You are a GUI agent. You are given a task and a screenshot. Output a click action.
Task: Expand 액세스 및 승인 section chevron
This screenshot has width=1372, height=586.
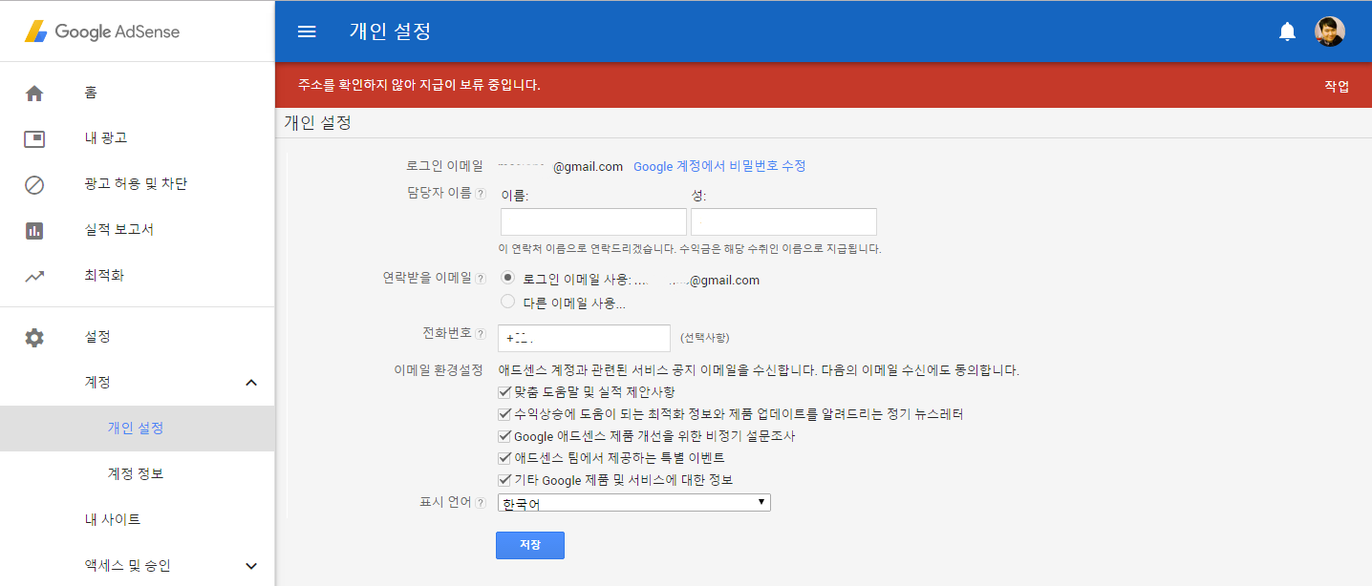251,566
